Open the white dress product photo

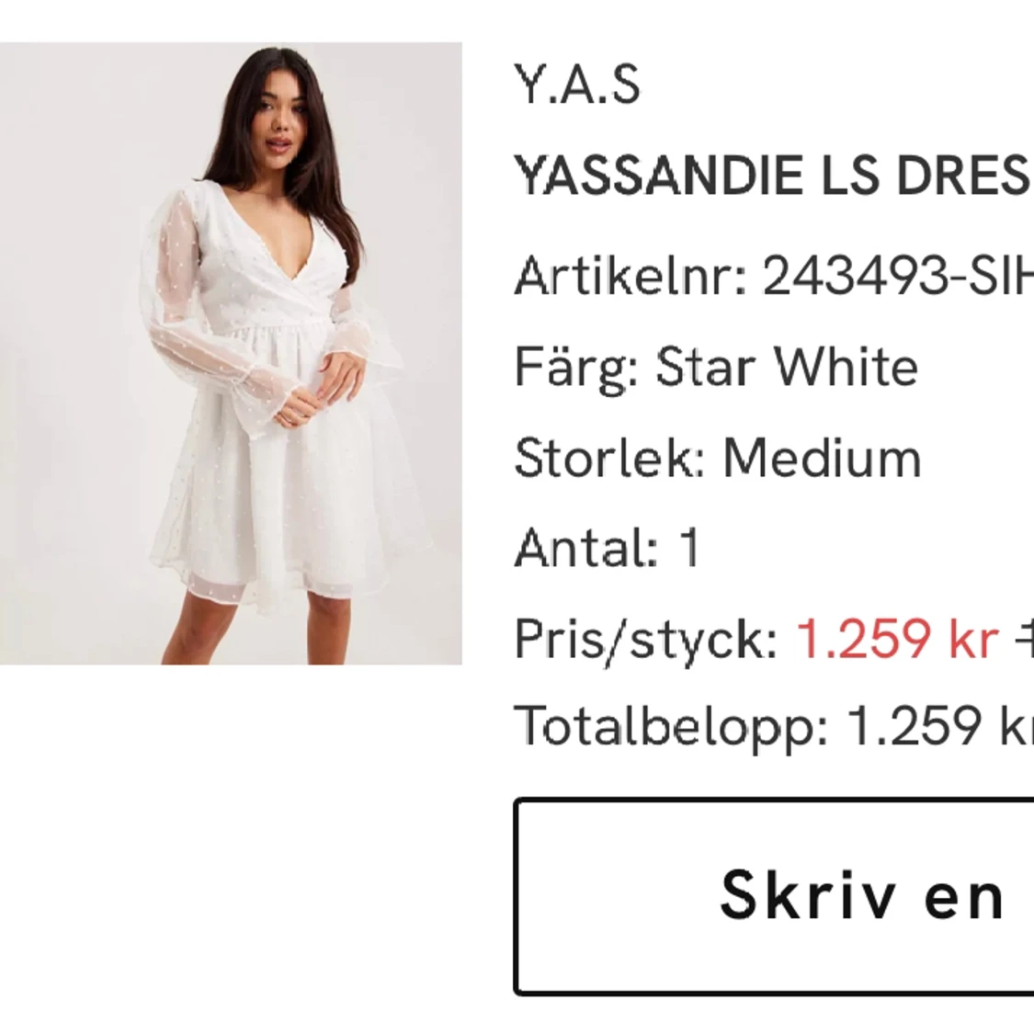[x=231, y=354]
